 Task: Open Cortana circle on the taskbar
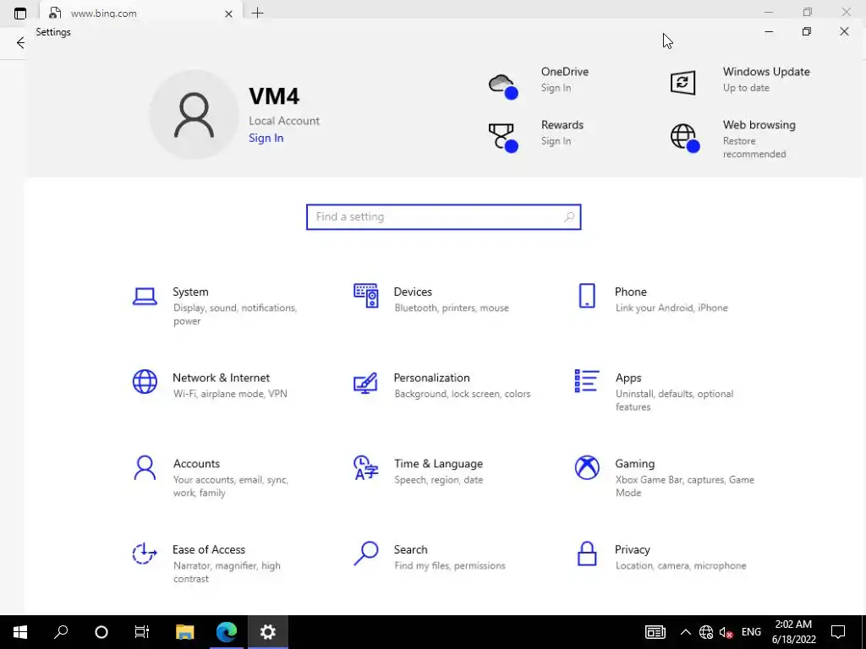tap(101, 632)
